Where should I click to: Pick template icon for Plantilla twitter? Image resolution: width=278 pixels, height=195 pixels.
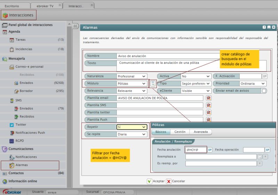[209, 112]
